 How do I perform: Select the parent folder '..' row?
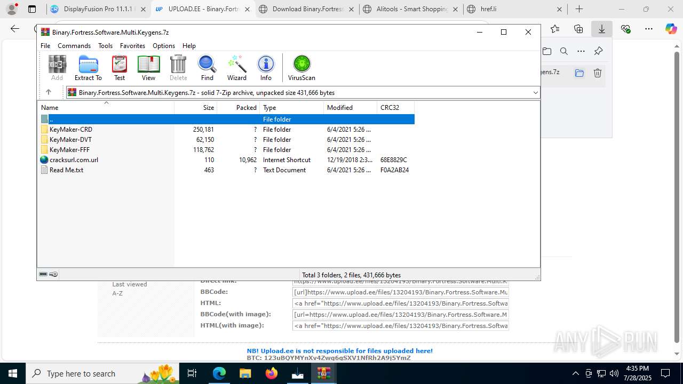[227, 119]
